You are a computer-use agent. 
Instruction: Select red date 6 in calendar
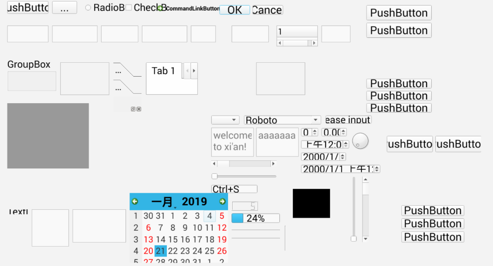(x=148, y=228)
